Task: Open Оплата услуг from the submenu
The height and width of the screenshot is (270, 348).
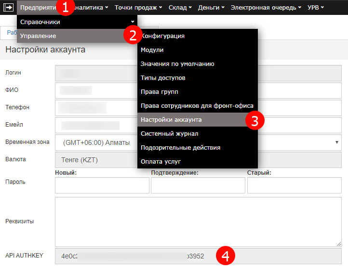Action: pos(160,162)
